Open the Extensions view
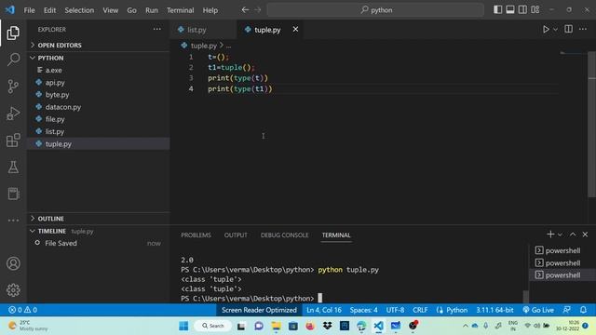Viewport: 596px width, 335px height. pos(13,140)
